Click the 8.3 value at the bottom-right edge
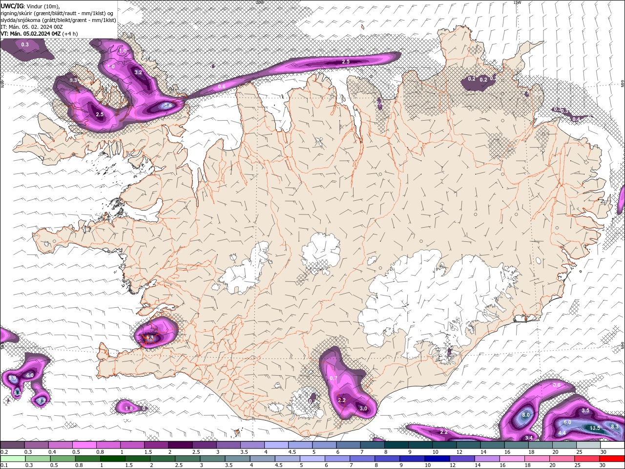The height and width of the screenshot is (469, 625). (615, 426)
